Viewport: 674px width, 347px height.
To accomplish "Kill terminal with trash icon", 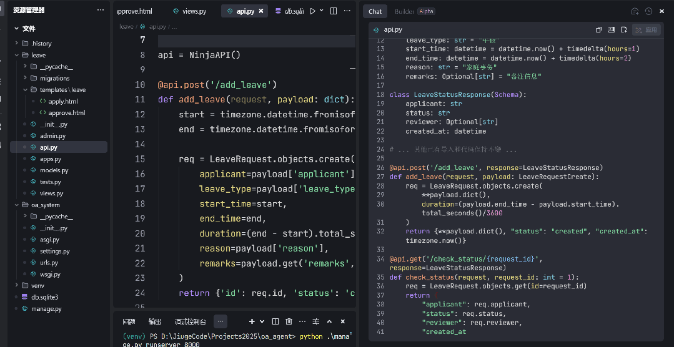I will click(x=289, y=321).
